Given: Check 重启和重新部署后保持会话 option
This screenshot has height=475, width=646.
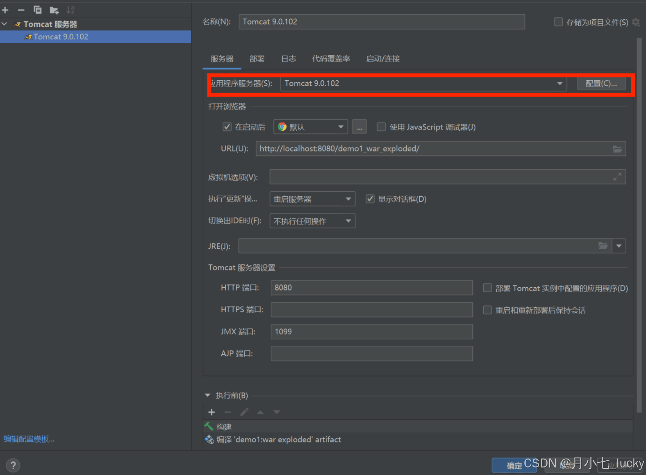Looking at the screenshot, I should [x=487, y=310].
